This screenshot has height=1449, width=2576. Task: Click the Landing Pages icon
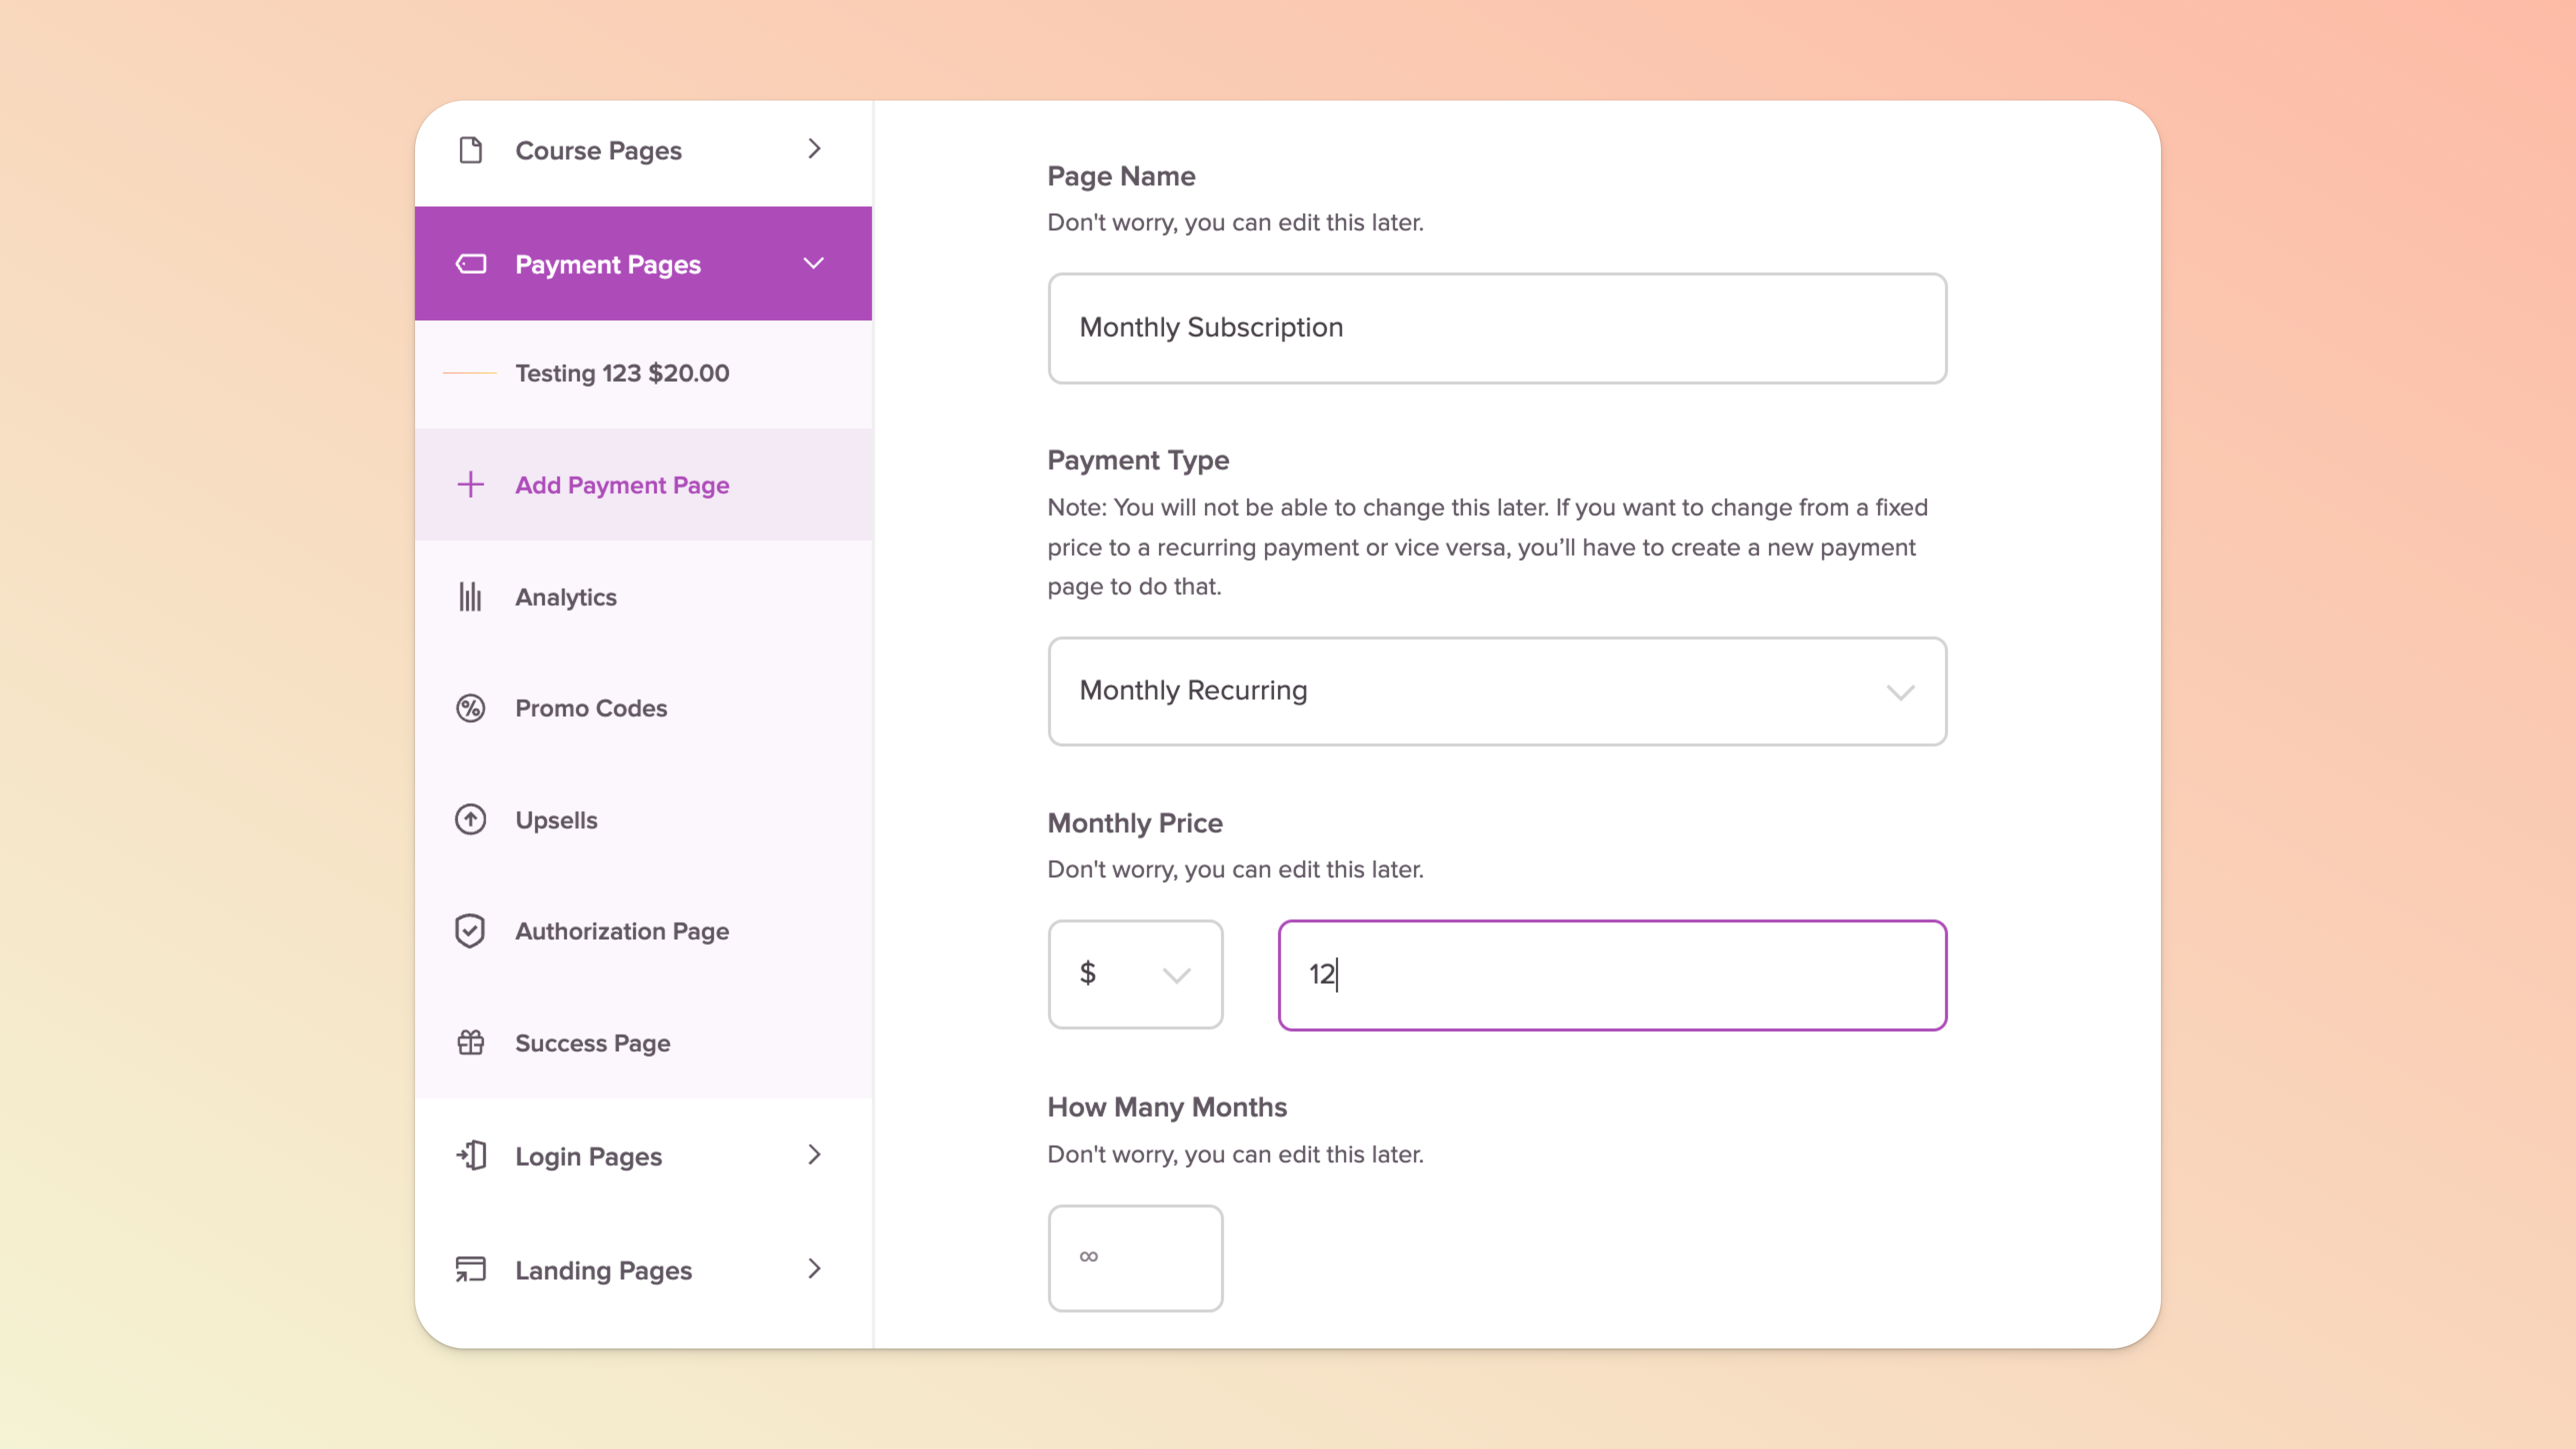point(470,1270)
